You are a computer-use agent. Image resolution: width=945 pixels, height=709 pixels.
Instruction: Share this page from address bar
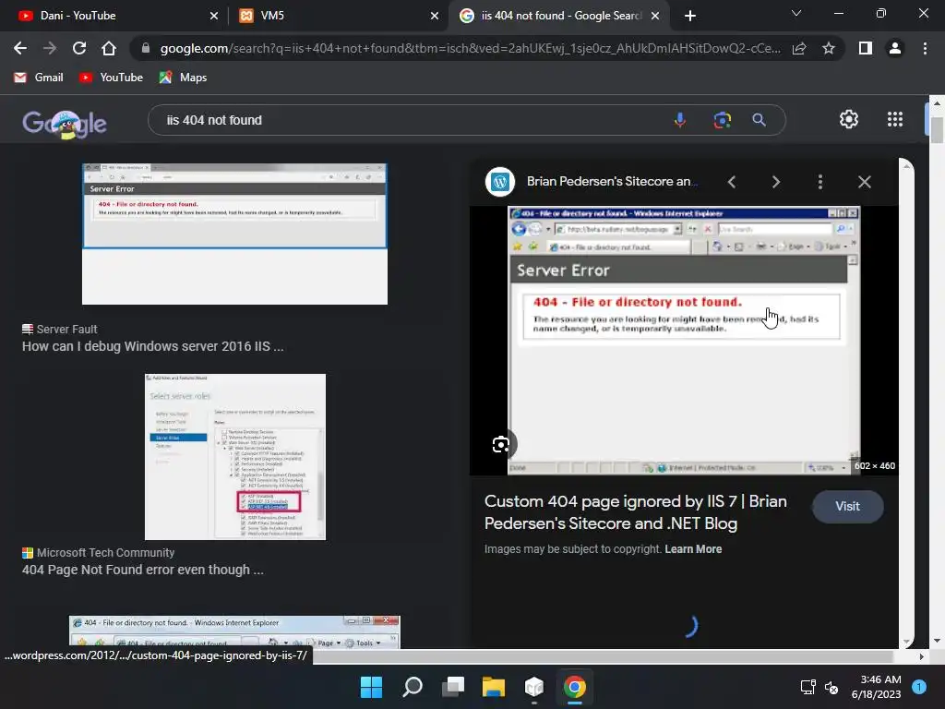click(x=799, y=48)
